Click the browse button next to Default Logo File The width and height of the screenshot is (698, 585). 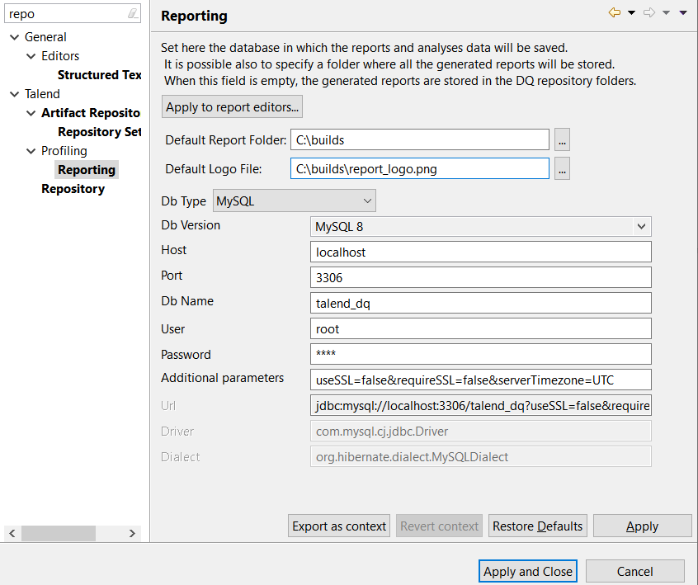[x=562, y=168]
